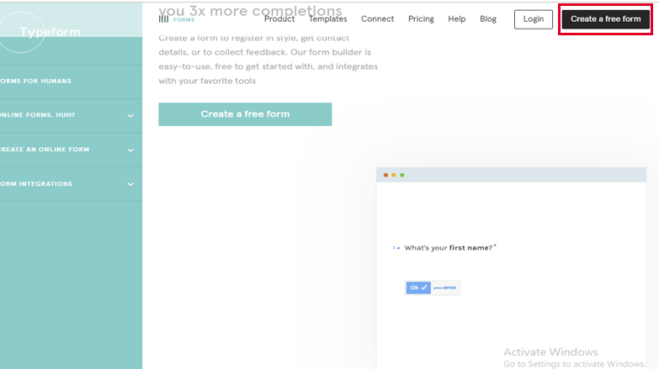Click the blue Ok button in preview
This screenshot has width=659, height=369.
(418, 287)
